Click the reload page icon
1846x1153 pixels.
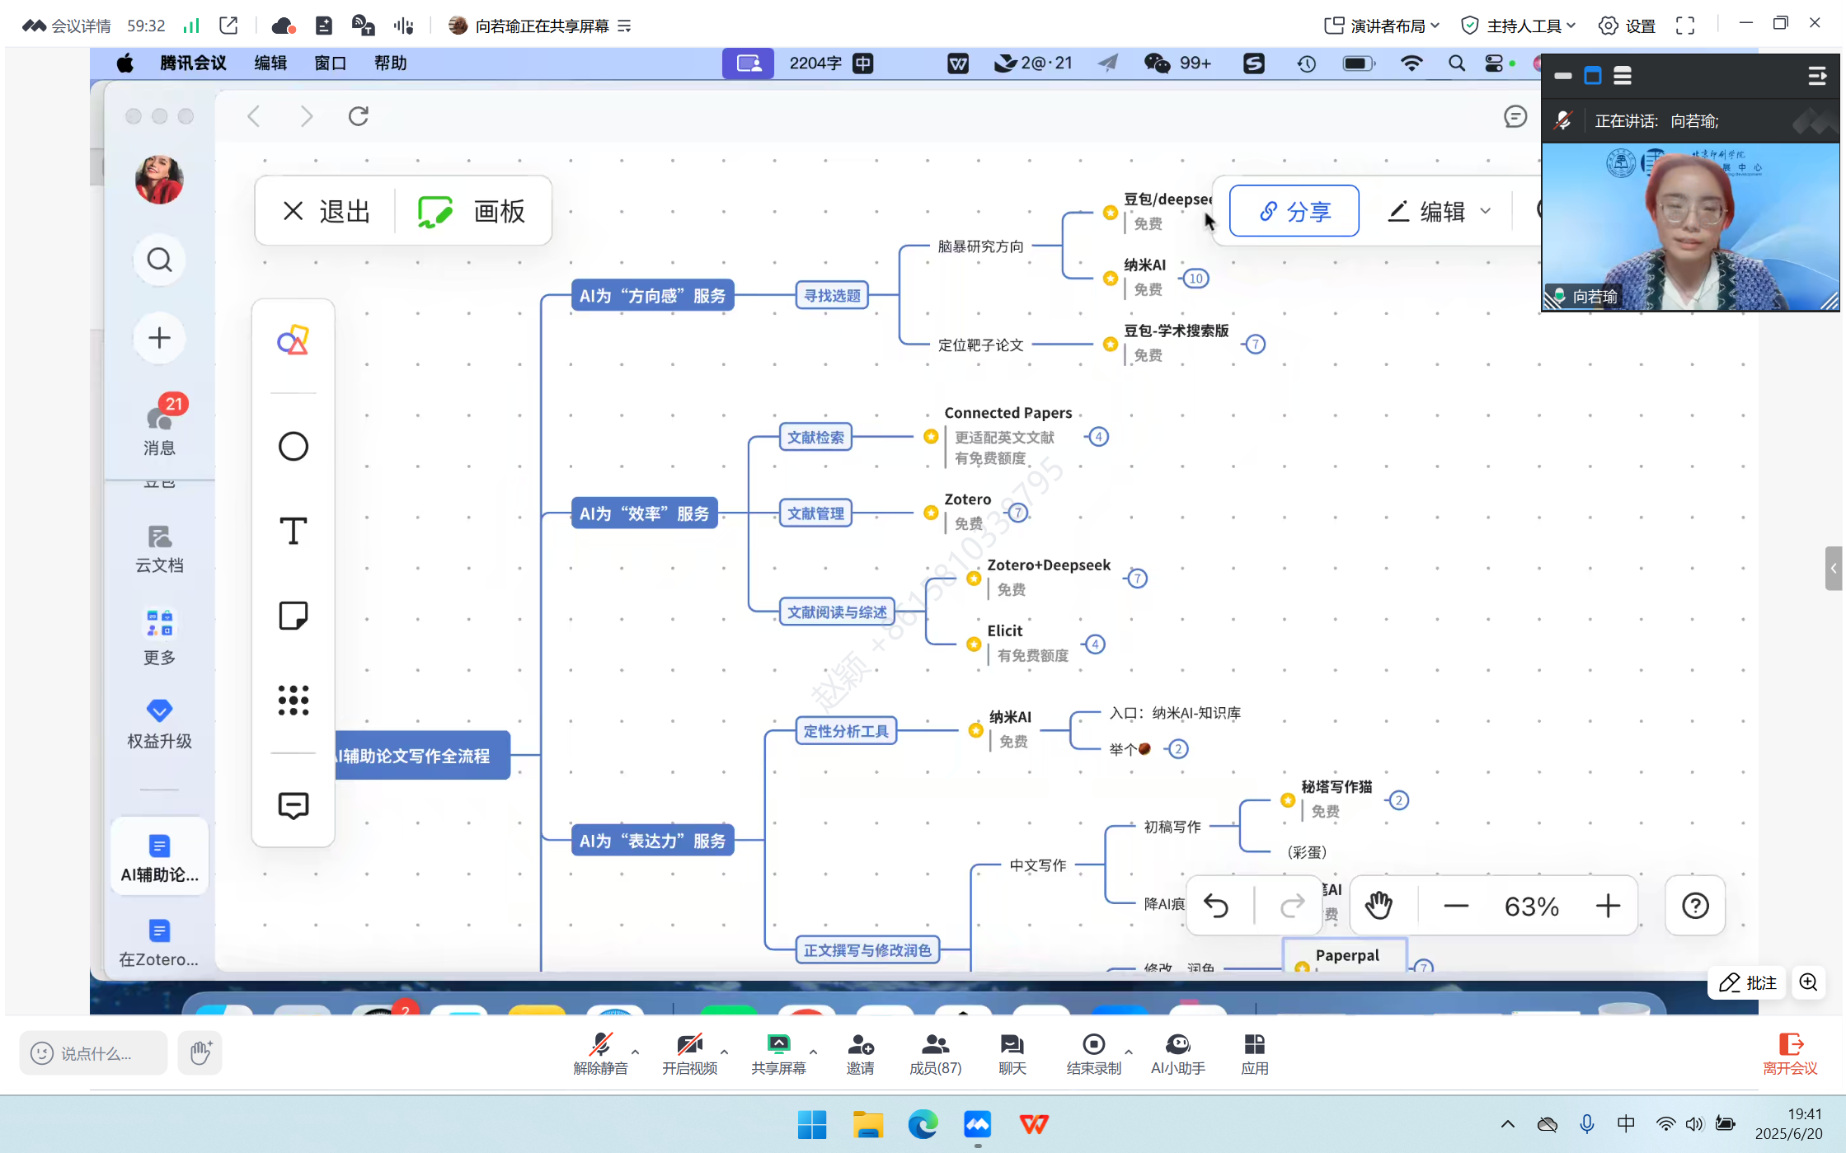point(358,116)
